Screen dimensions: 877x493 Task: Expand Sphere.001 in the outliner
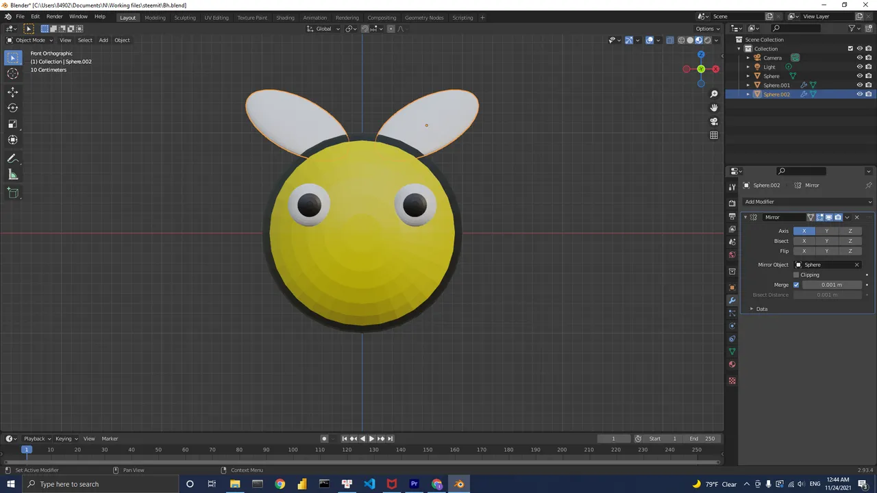748,85
